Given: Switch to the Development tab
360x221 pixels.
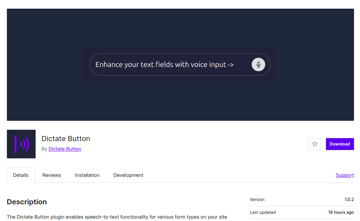Looking at the screenshot, I should point(128,175).
